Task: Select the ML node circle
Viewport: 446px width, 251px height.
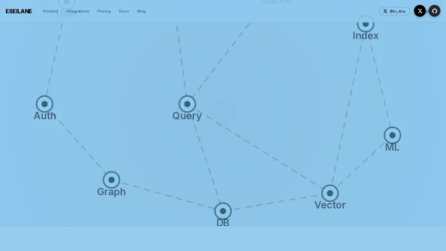Action: (393, 135)
